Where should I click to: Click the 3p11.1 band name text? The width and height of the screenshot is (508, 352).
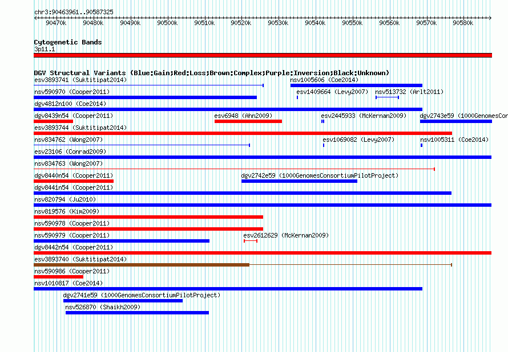click(45, 49)
